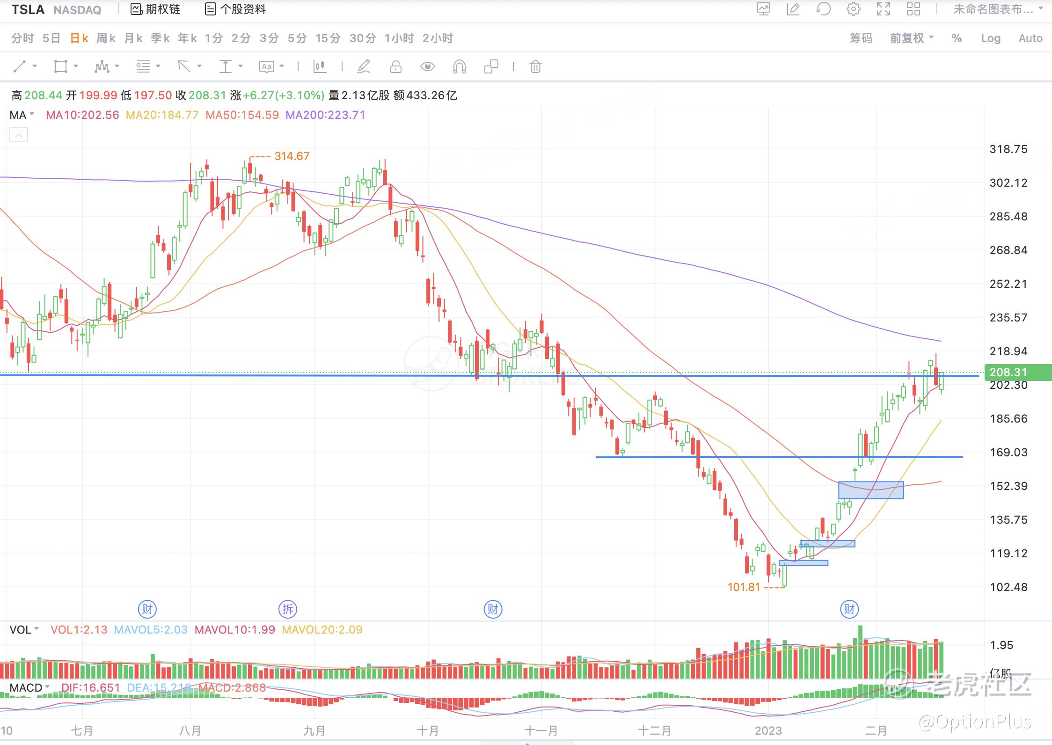Click the blue shaded rectangle near 152

(870, 490)
